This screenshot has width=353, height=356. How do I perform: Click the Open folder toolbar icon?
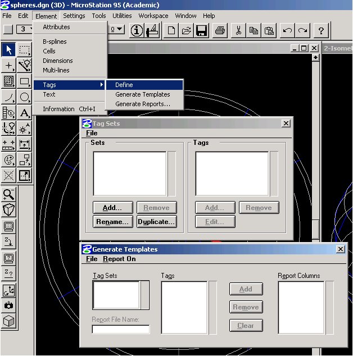(x=186, y=30)
